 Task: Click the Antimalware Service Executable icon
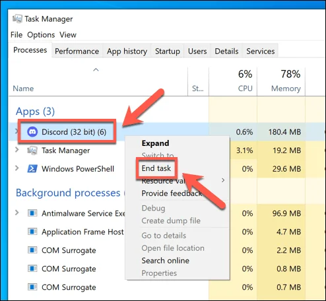(x=32, y=213)
